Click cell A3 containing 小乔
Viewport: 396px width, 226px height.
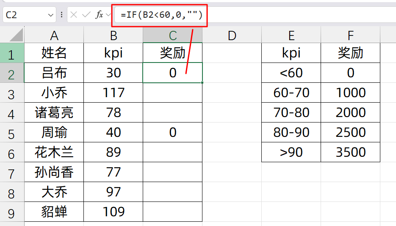(54, 93)
